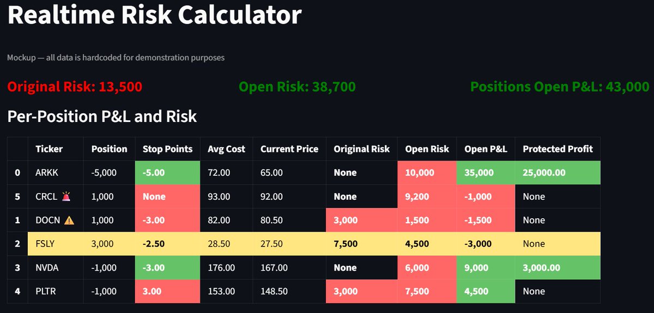Select the Stop Points column header
The width and height of the screenshot is (654, 313).
coord(167,149)
